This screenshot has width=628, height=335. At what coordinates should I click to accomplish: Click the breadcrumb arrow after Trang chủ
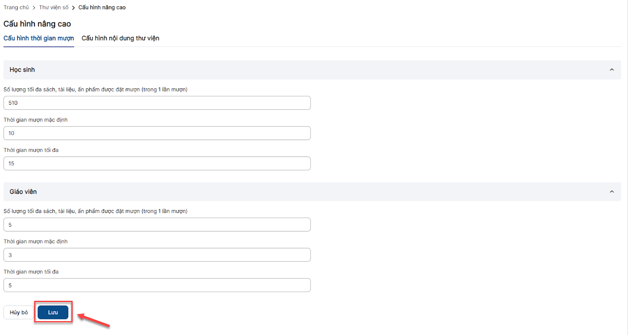34,8
